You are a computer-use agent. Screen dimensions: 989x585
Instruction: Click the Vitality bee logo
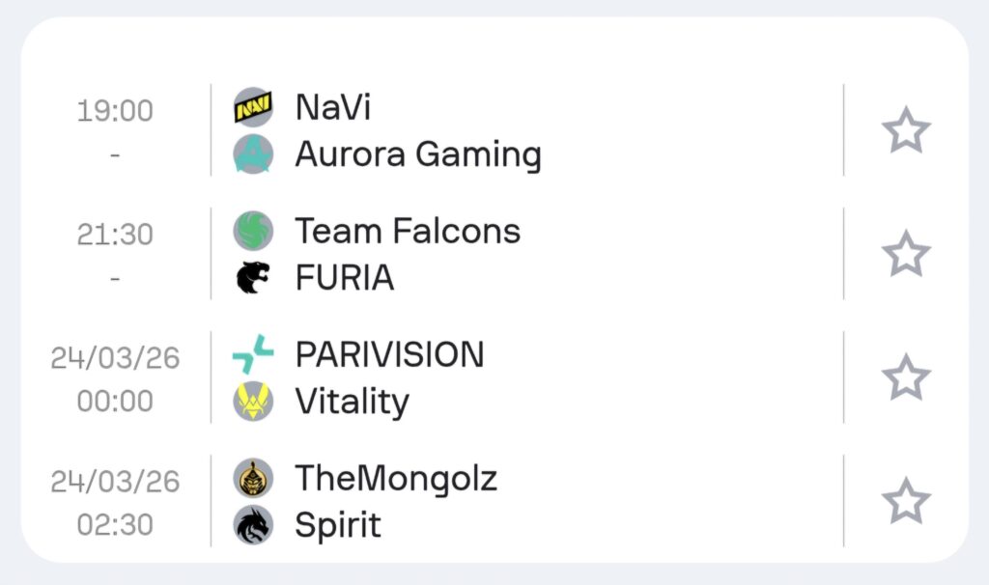tap(253, 402)
